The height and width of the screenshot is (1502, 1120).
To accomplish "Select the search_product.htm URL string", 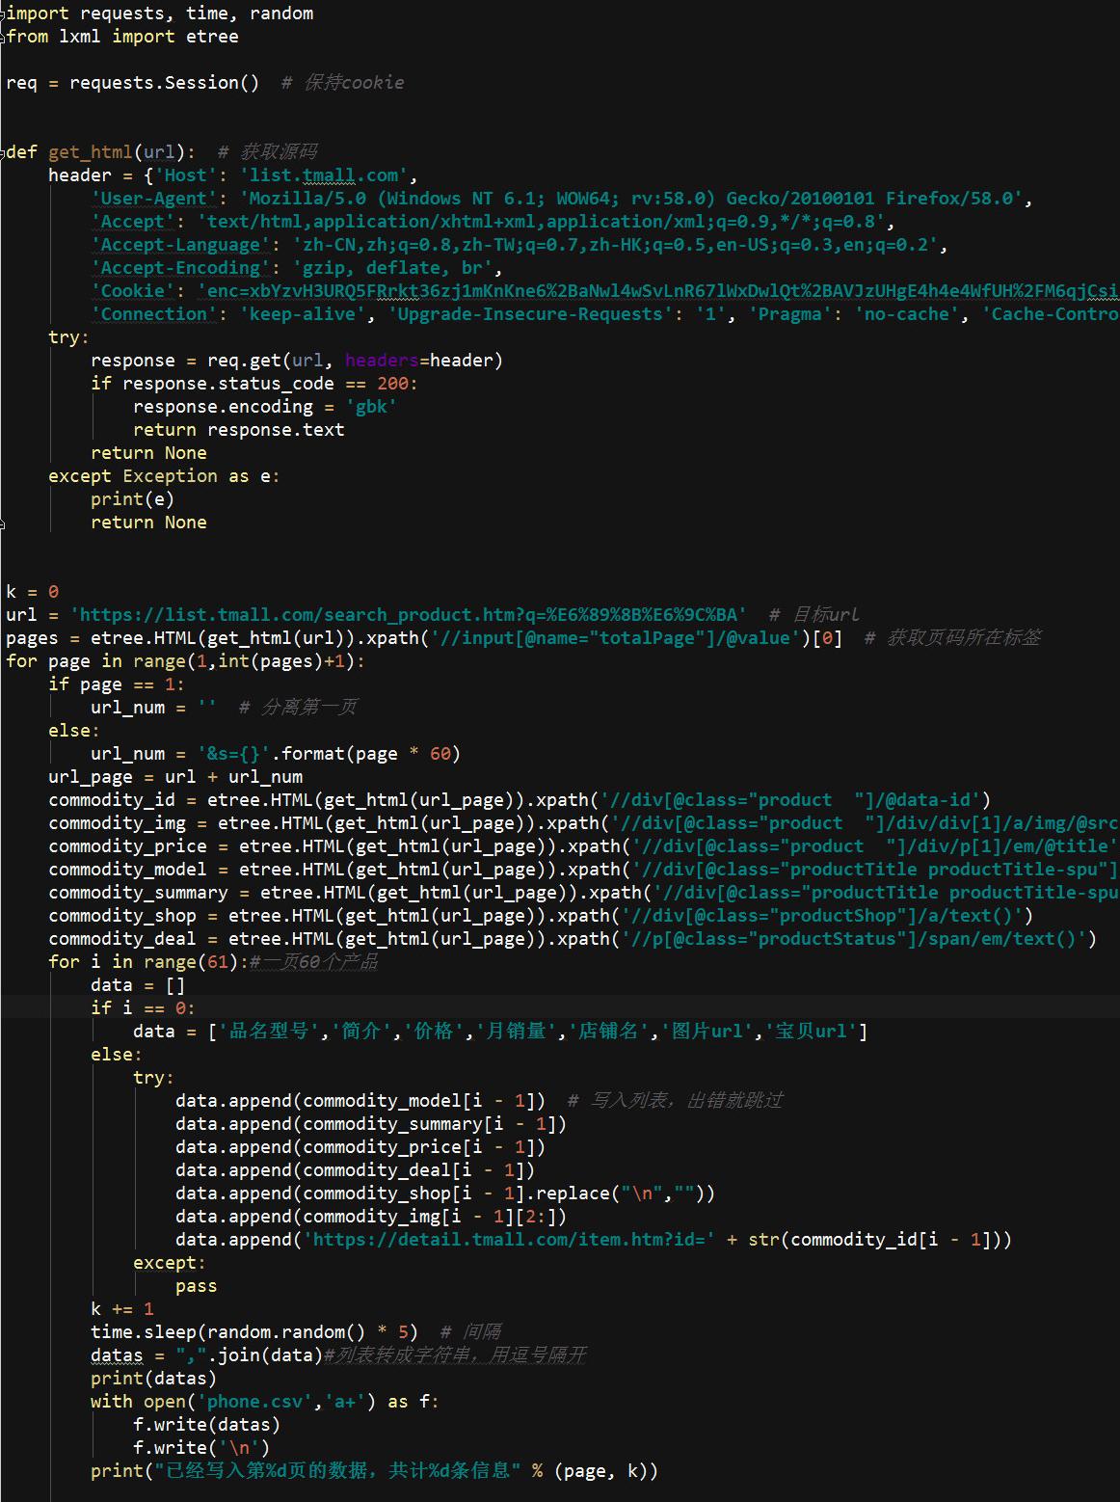I will [x=409, y=615].
